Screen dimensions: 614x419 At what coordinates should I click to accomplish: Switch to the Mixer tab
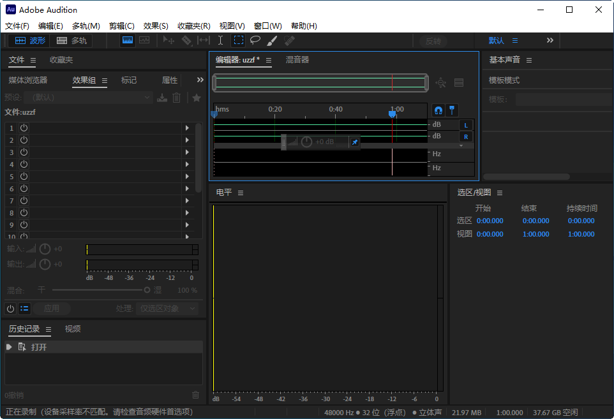point(297,60)
